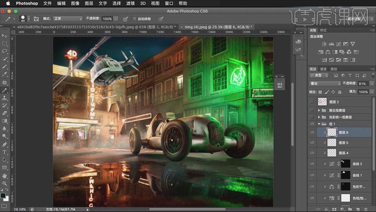The image size is (376, 212).
Task: Lock layer position
Action: click(333, 92)
